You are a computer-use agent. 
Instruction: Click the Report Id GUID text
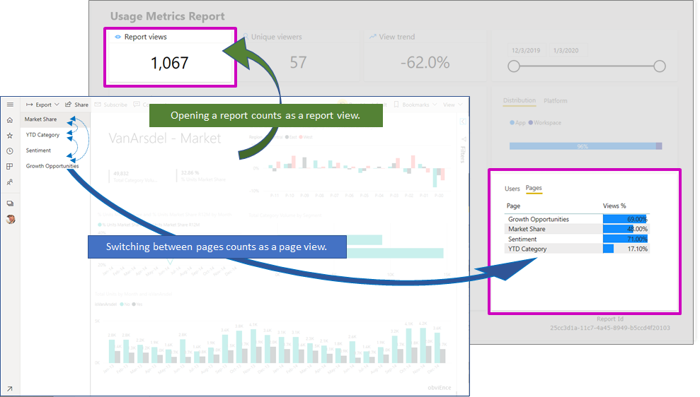pyautogui.click(x=610, y=328)
